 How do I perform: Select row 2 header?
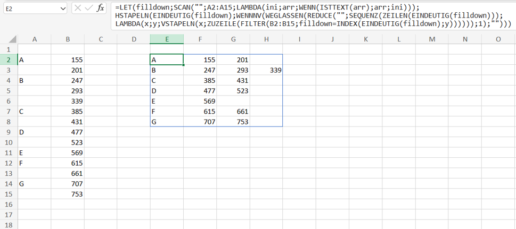click(x=9, y=60)
